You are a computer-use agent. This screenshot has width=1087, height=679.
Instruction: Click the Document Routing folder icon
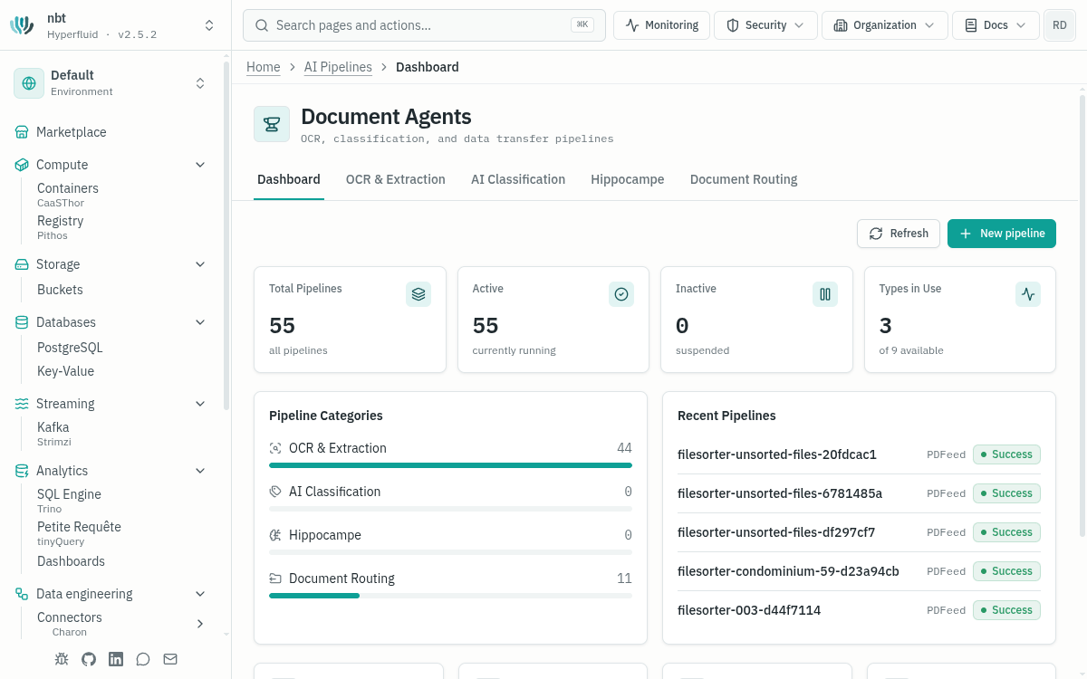(275, 579)
